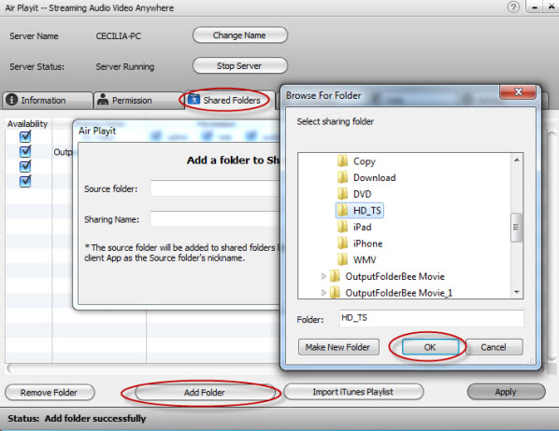This screenshot has width=559, height=431.
Task: Open the help question mark icon
Action: coord(513,7)
